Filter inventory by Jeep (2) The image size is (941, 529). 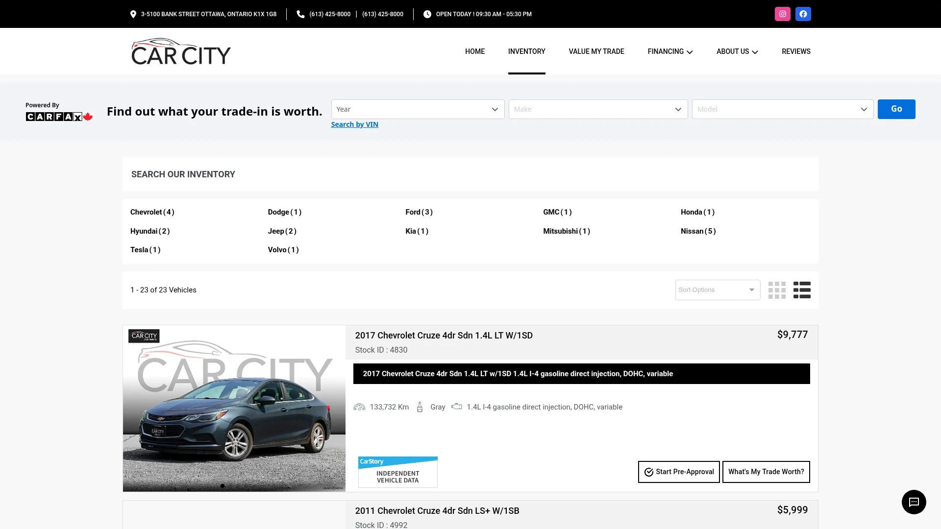282,231
